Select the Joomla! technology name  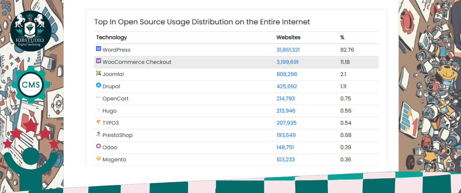pyautogui.click(x=113, y=74)
